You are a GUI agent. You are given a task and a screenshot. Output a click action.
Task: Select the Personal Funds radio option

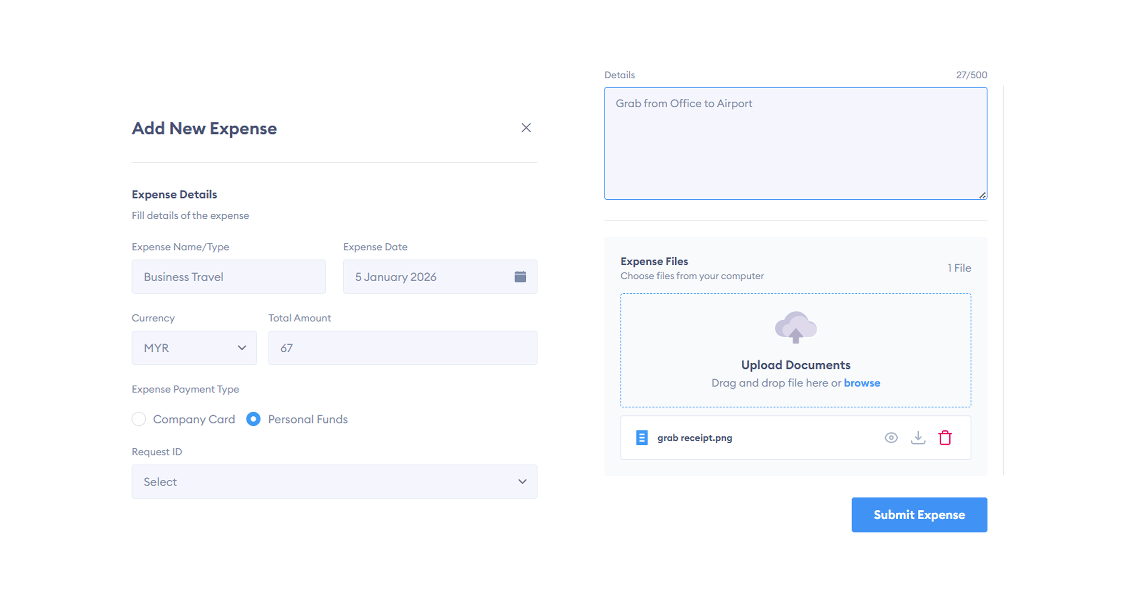(253, 419)
